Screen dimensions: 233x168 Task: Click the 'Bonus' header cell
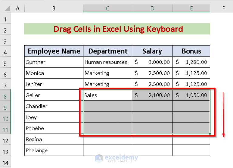tap(191, 51)
